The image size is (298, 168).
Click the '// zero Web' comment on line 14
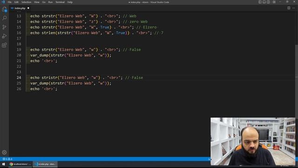tap(135, 21)
